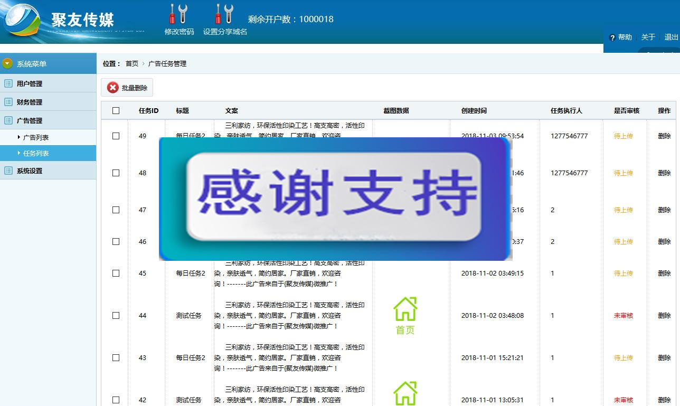The image size is (680, 406).
Task: Click the 是否审核 column header
Action: [627, 111]
